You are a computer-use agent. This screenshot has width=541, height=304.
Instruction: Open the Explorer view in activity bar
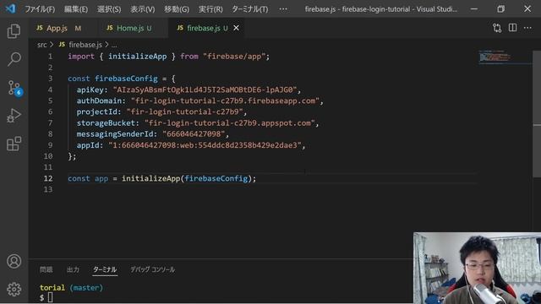tap(14, 31)
